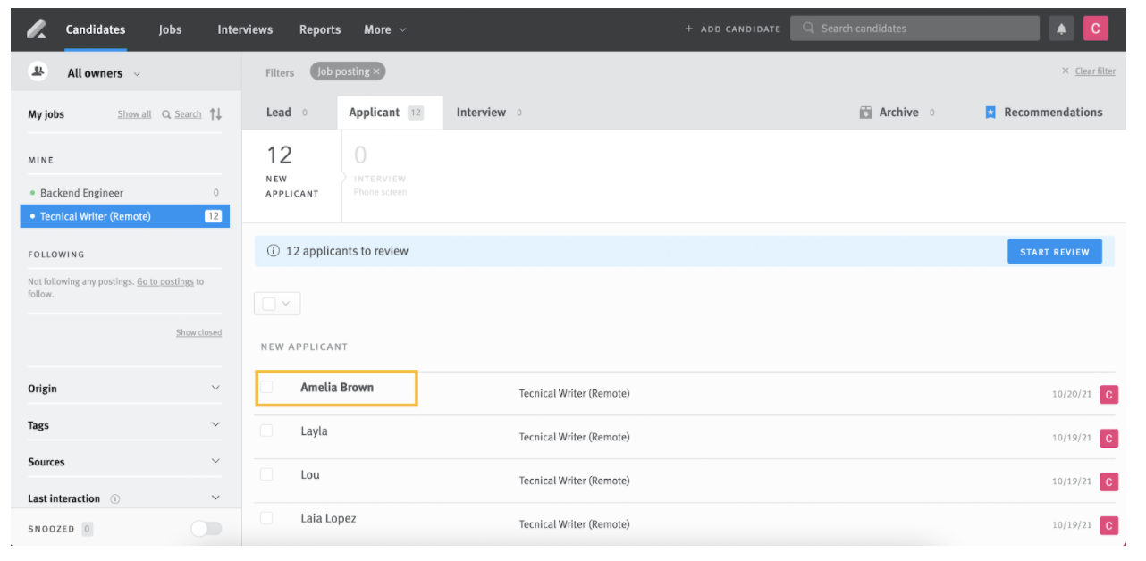The height and width of the screenshot is (561, 1146).
Task: Click the sort jobs arrows icon
Action: coord(215,114)
